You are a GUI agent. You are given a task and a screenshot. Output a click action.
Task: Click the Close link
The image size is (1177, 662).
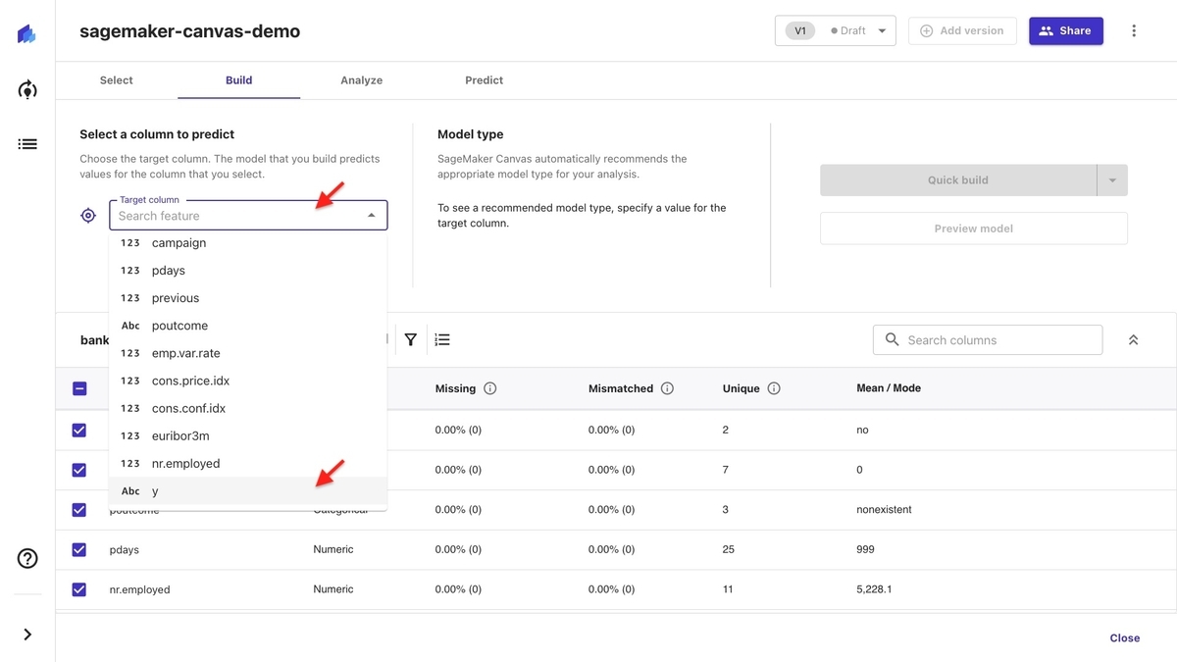pos(1124,638)
